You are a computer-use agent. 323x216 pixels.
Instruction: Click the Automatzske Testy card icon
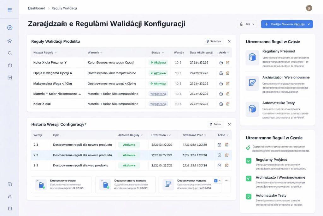(252, 109)
